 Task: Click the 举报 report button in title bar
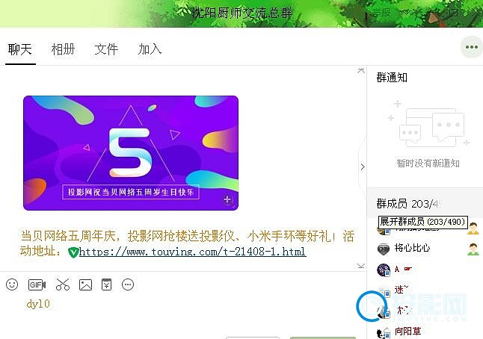(381, 13)
